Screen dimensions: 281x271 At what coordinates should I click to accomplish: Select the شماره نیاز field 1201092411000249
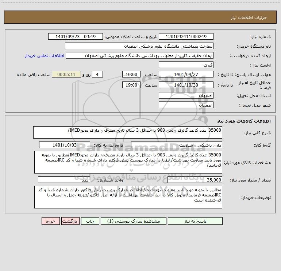[186, 36]
